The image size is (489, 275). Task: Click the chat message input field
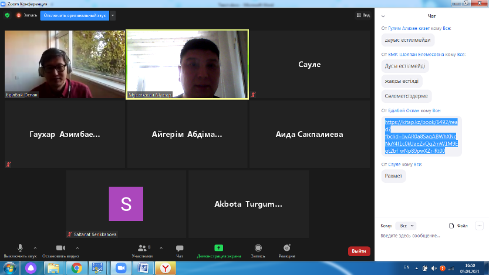(431, 236)
